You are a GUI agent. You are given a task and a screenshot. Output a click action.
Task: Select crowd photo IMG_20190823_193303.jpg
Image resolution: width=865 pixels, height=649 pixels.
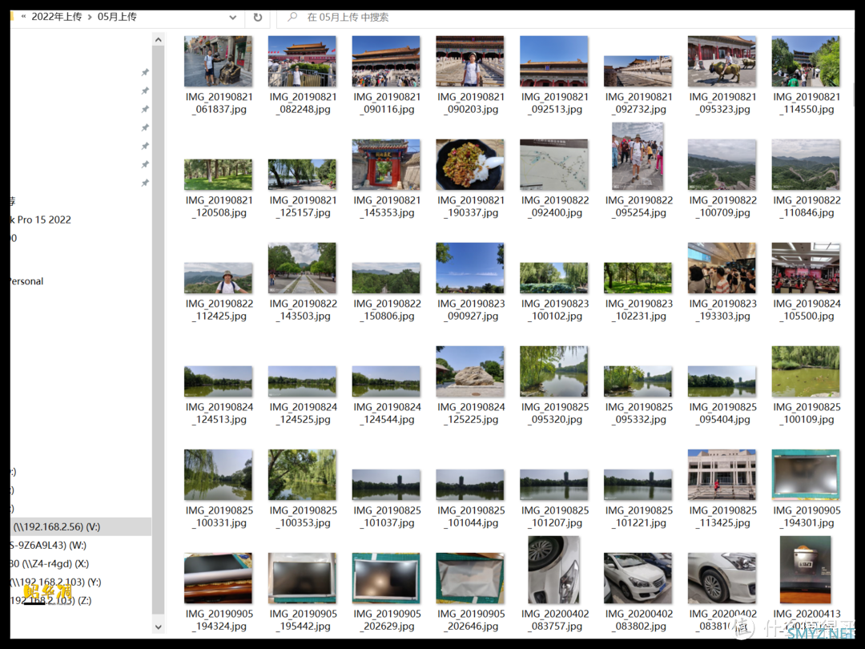722,268
